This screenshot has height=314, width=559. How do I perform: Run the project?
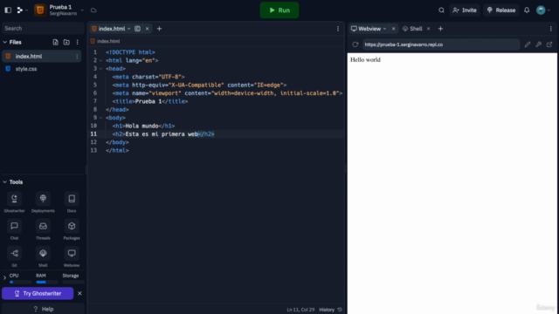point(279,10)
